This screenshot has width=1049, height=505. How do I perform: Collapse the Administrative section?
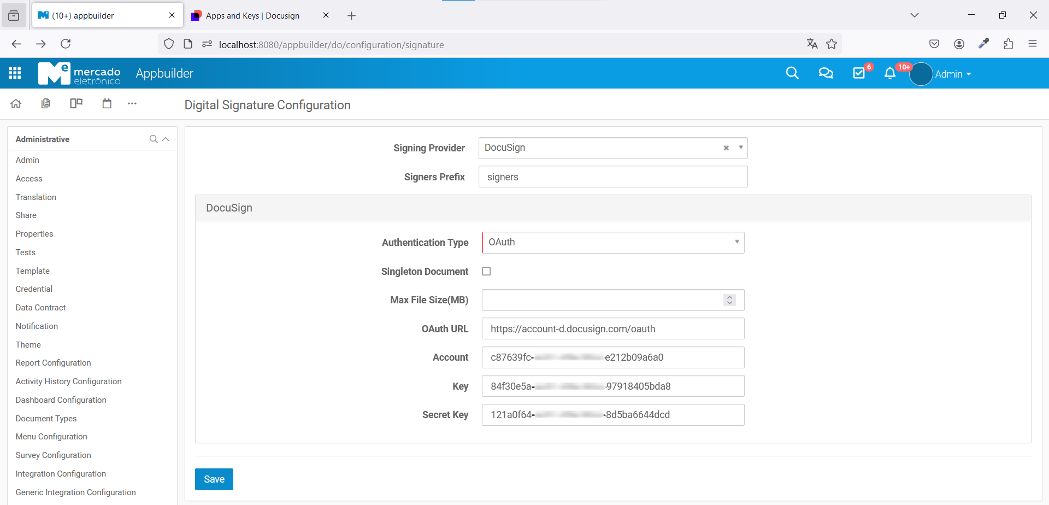(x=166, y=139)
